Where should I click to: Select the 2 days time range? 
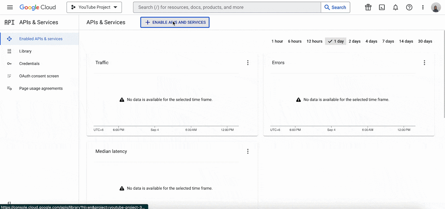click(x=355, y=41)
